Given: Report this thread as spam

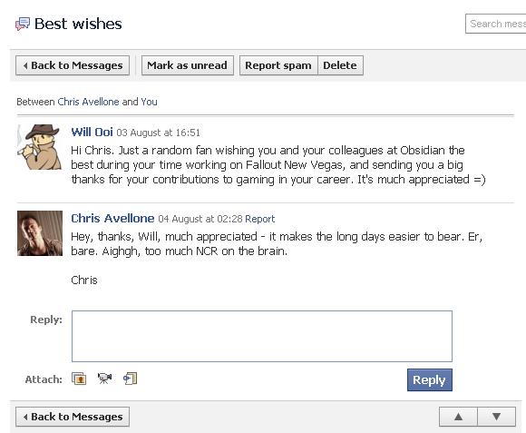Looking at the screenshot, I should coord(278,65).
